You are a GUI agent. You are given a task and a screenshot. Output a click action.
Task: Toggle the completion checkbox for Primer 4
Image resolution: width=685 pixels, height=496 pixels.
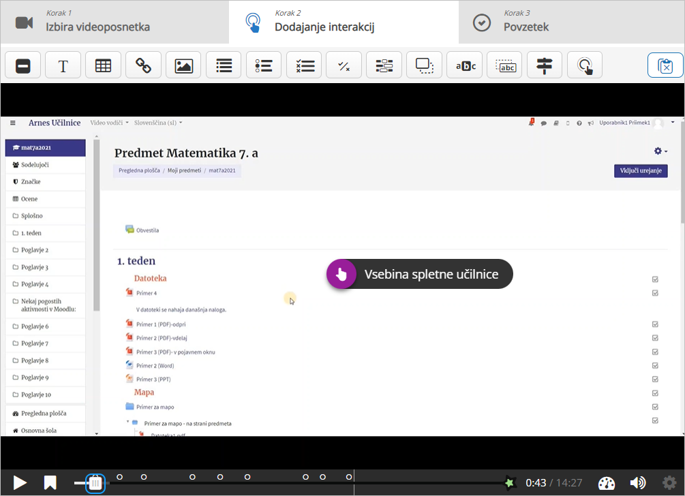coord(655,293)
